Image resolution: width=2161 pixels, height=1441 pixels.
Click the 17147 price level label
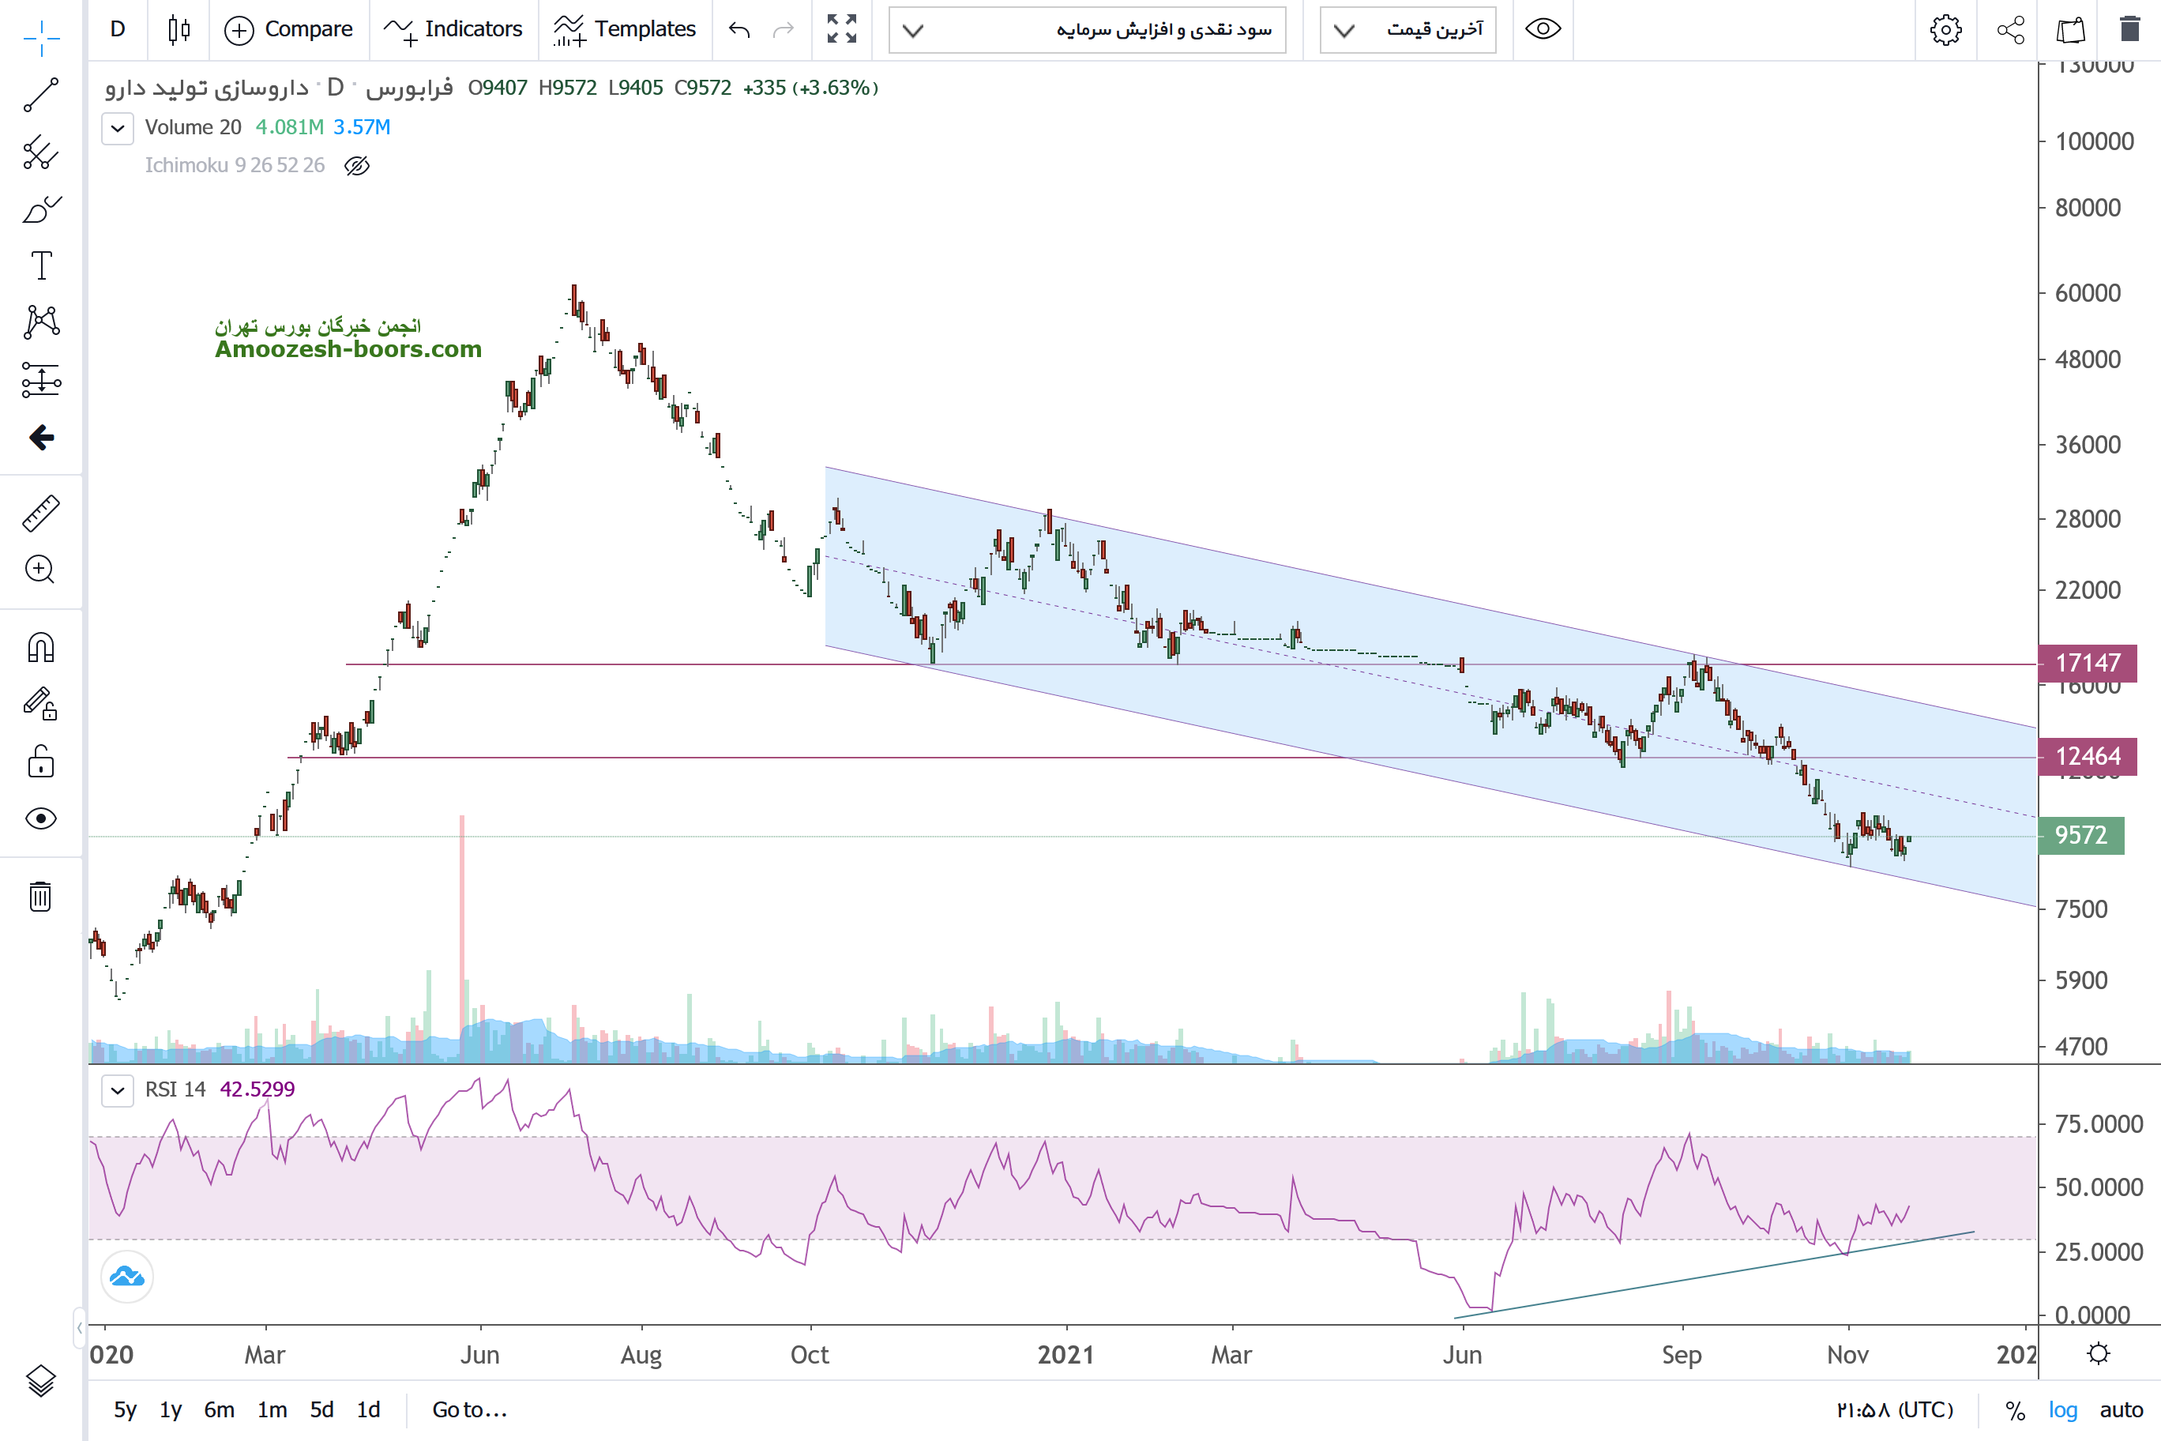pyautogui.click(x=2086, y=663)
